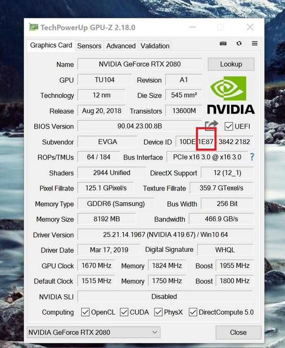Toggle the PhysX checkbox
This screenshot has width=285, height=348.
point(158,312)
